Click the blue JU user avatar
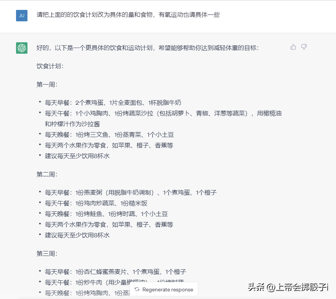Viewport: 336px width, 299px height. 22,16
